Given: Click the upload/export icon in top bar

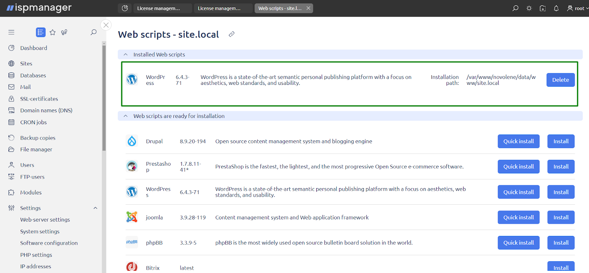Looking at the screenshot, I should 543,8.
